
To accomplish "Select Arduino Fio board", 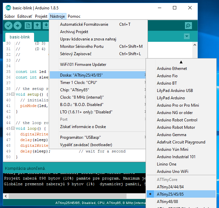I will pyautogui.click(x=181, y=76).
